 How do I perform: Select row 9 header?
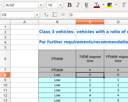click(x=5, y=80)
